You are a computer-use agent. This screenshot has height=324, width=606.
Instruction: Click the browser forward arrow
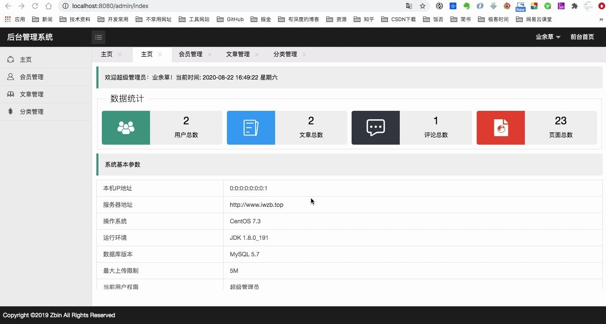pos(22,6)
